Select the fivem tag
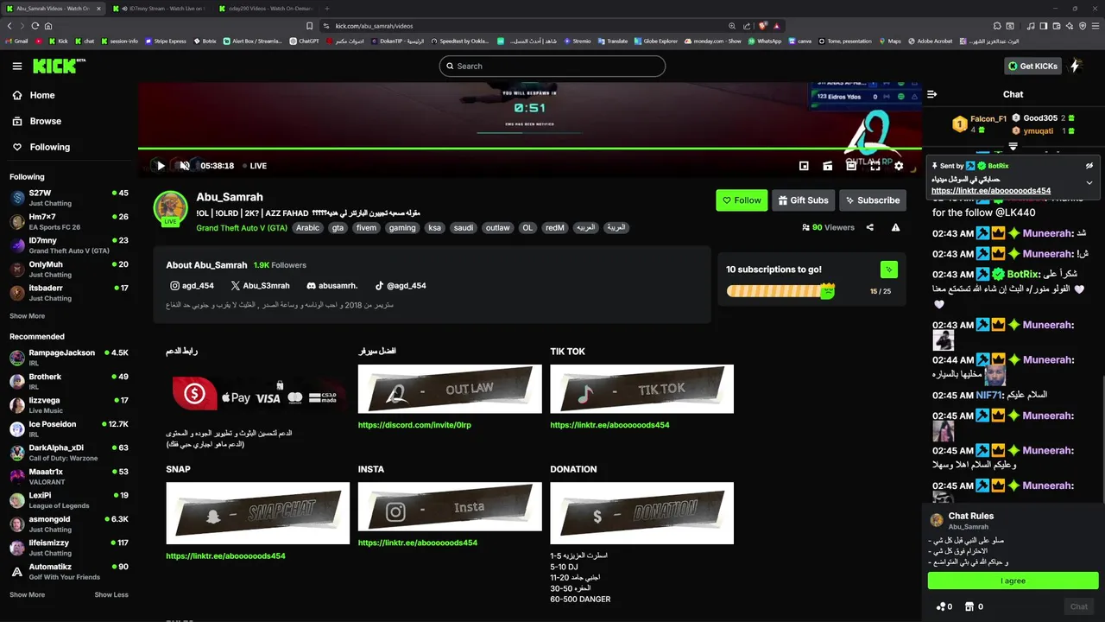Image resolution: width=1105 pixels, height=622 pixels. point(366,228)
